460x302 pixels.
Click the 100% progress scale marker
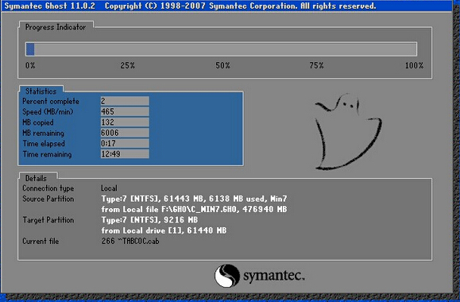point(414,65)
